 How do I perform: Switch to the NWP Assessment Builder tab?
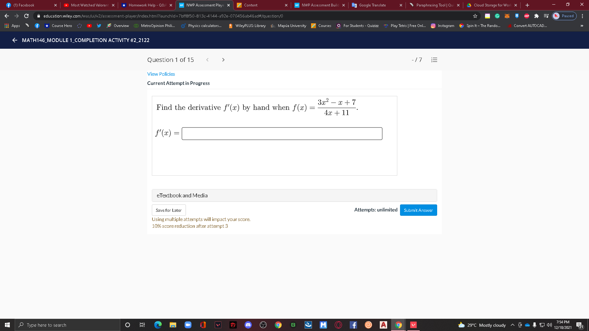point(320,5)
